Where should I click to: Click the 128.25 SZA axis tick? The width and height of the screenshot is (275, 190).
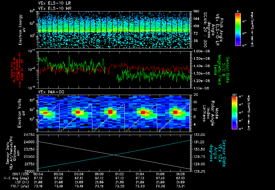[x=199, y=171]
